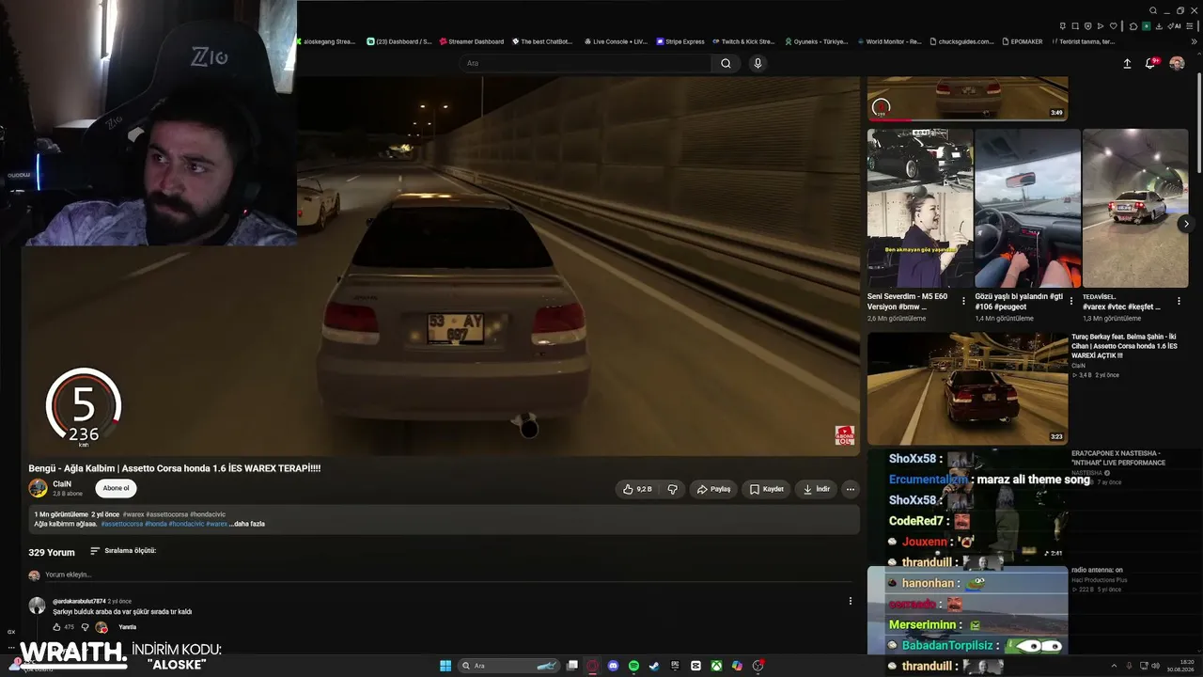Open 'The best ChatBot...' bookmark
1203x677 pixels.
(x=542, y=41)
